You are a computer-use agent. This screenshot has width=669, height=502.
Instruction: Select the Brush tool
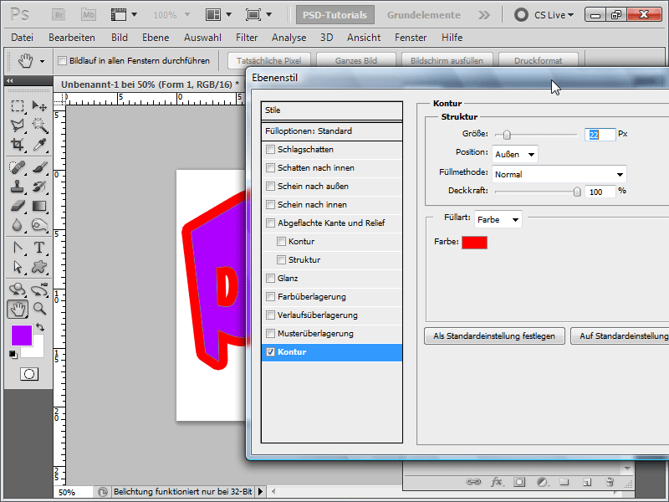point(39,166)
